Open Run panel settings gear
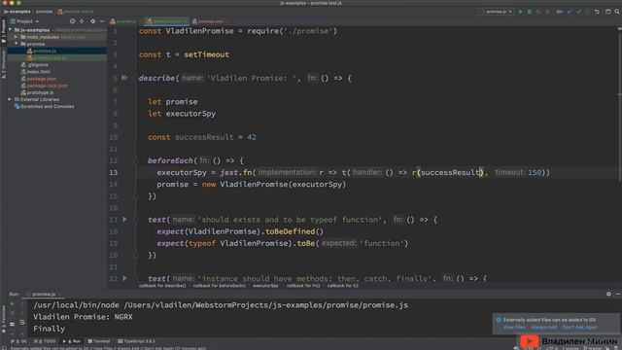Image resolution: width=622 pixels, height=350 pixels. tap(608, 294)
